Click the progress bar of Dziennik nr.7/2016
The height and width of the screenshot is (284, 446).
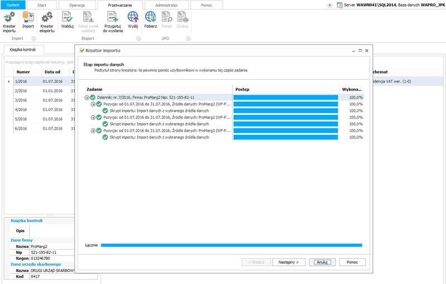click(x=285, y=97)
